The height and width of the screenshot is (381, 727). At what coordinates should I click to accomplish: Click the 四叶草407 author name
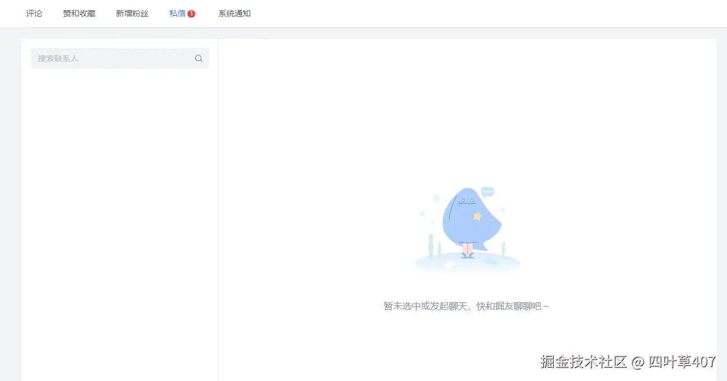(684, 361)
